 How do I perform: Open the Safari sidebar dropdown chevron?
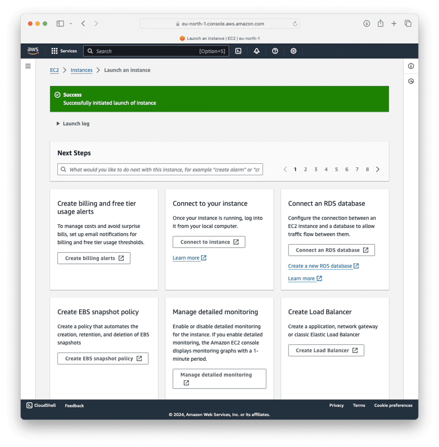coord(71,24)
